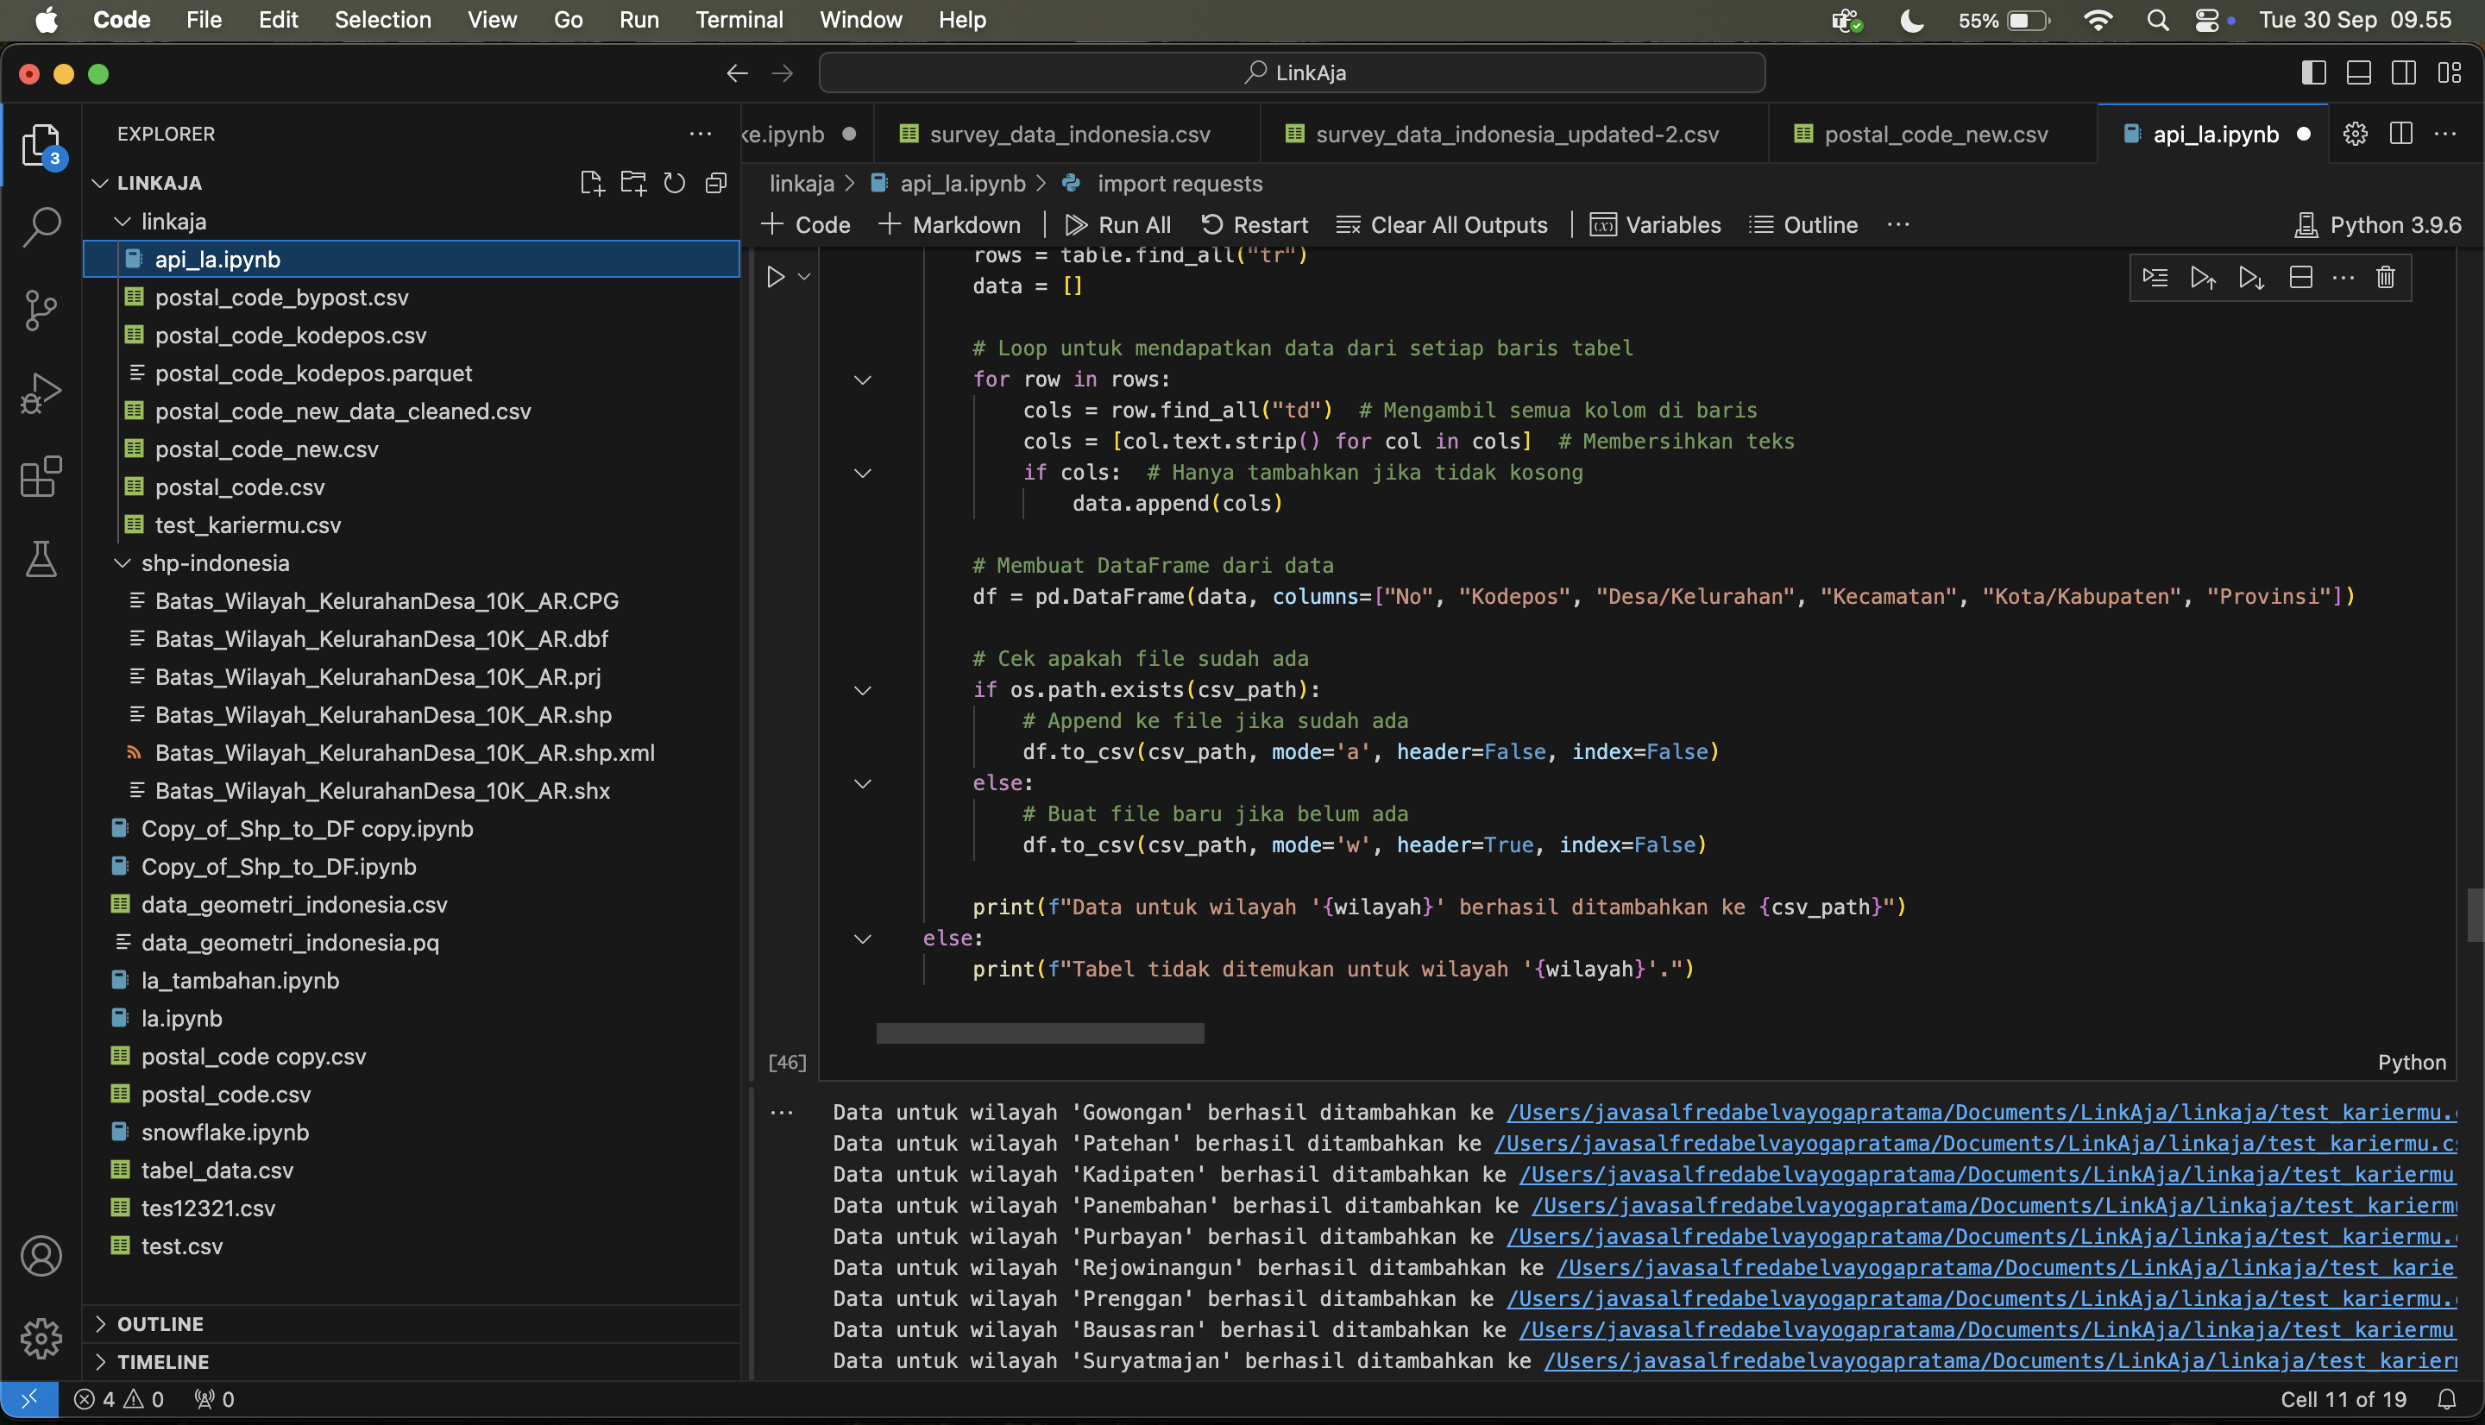2485x1425 pixels.
Task: Select Python 3.9.6 kernel picker
Action: click(2377, 225)
